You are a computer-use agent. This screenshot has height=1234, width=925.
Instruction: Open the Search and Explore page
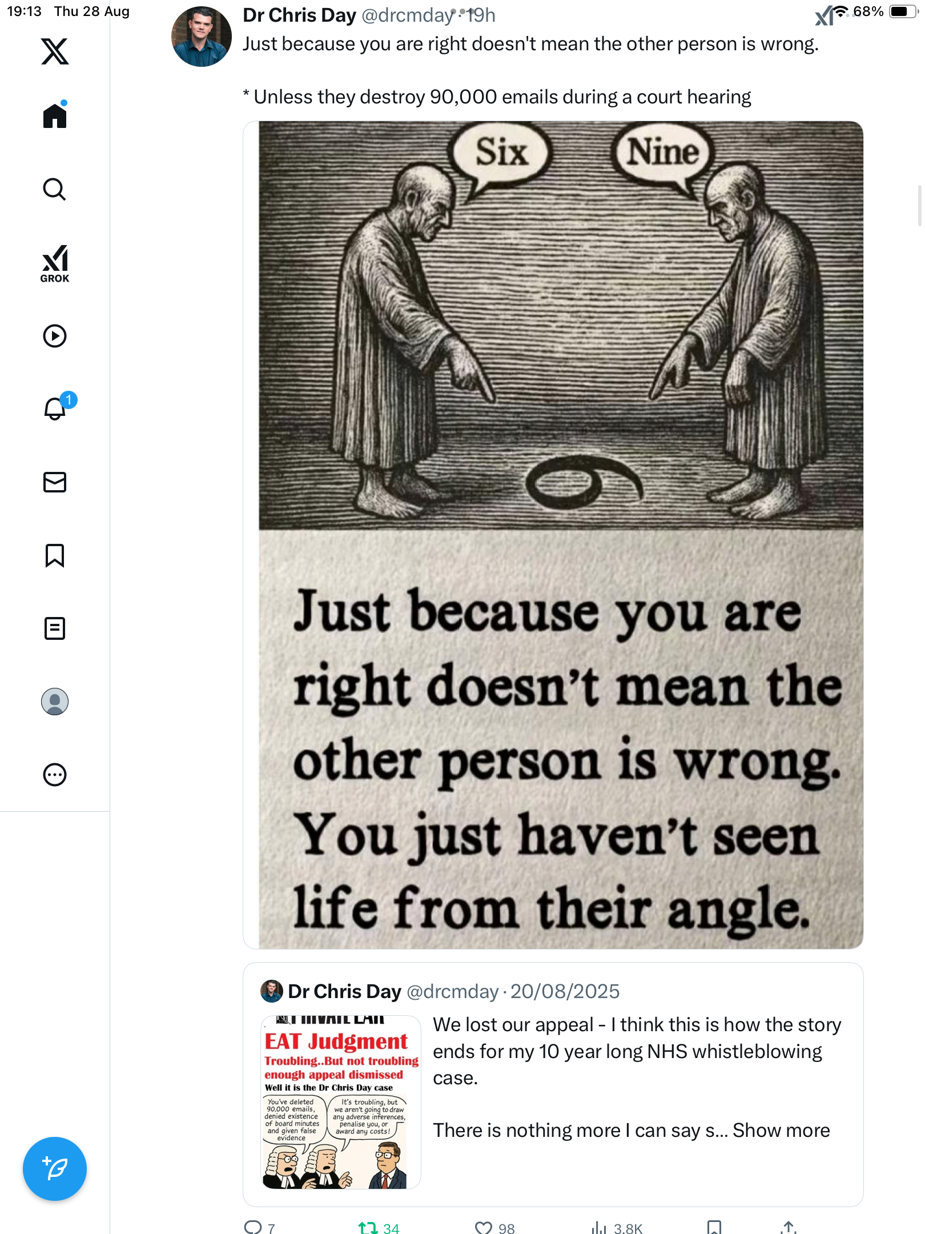tap(55, 189)
